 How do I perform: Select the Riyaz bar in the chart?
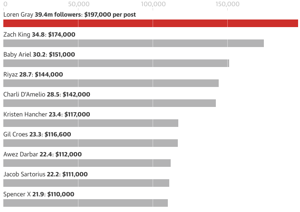tap(111, 83)
